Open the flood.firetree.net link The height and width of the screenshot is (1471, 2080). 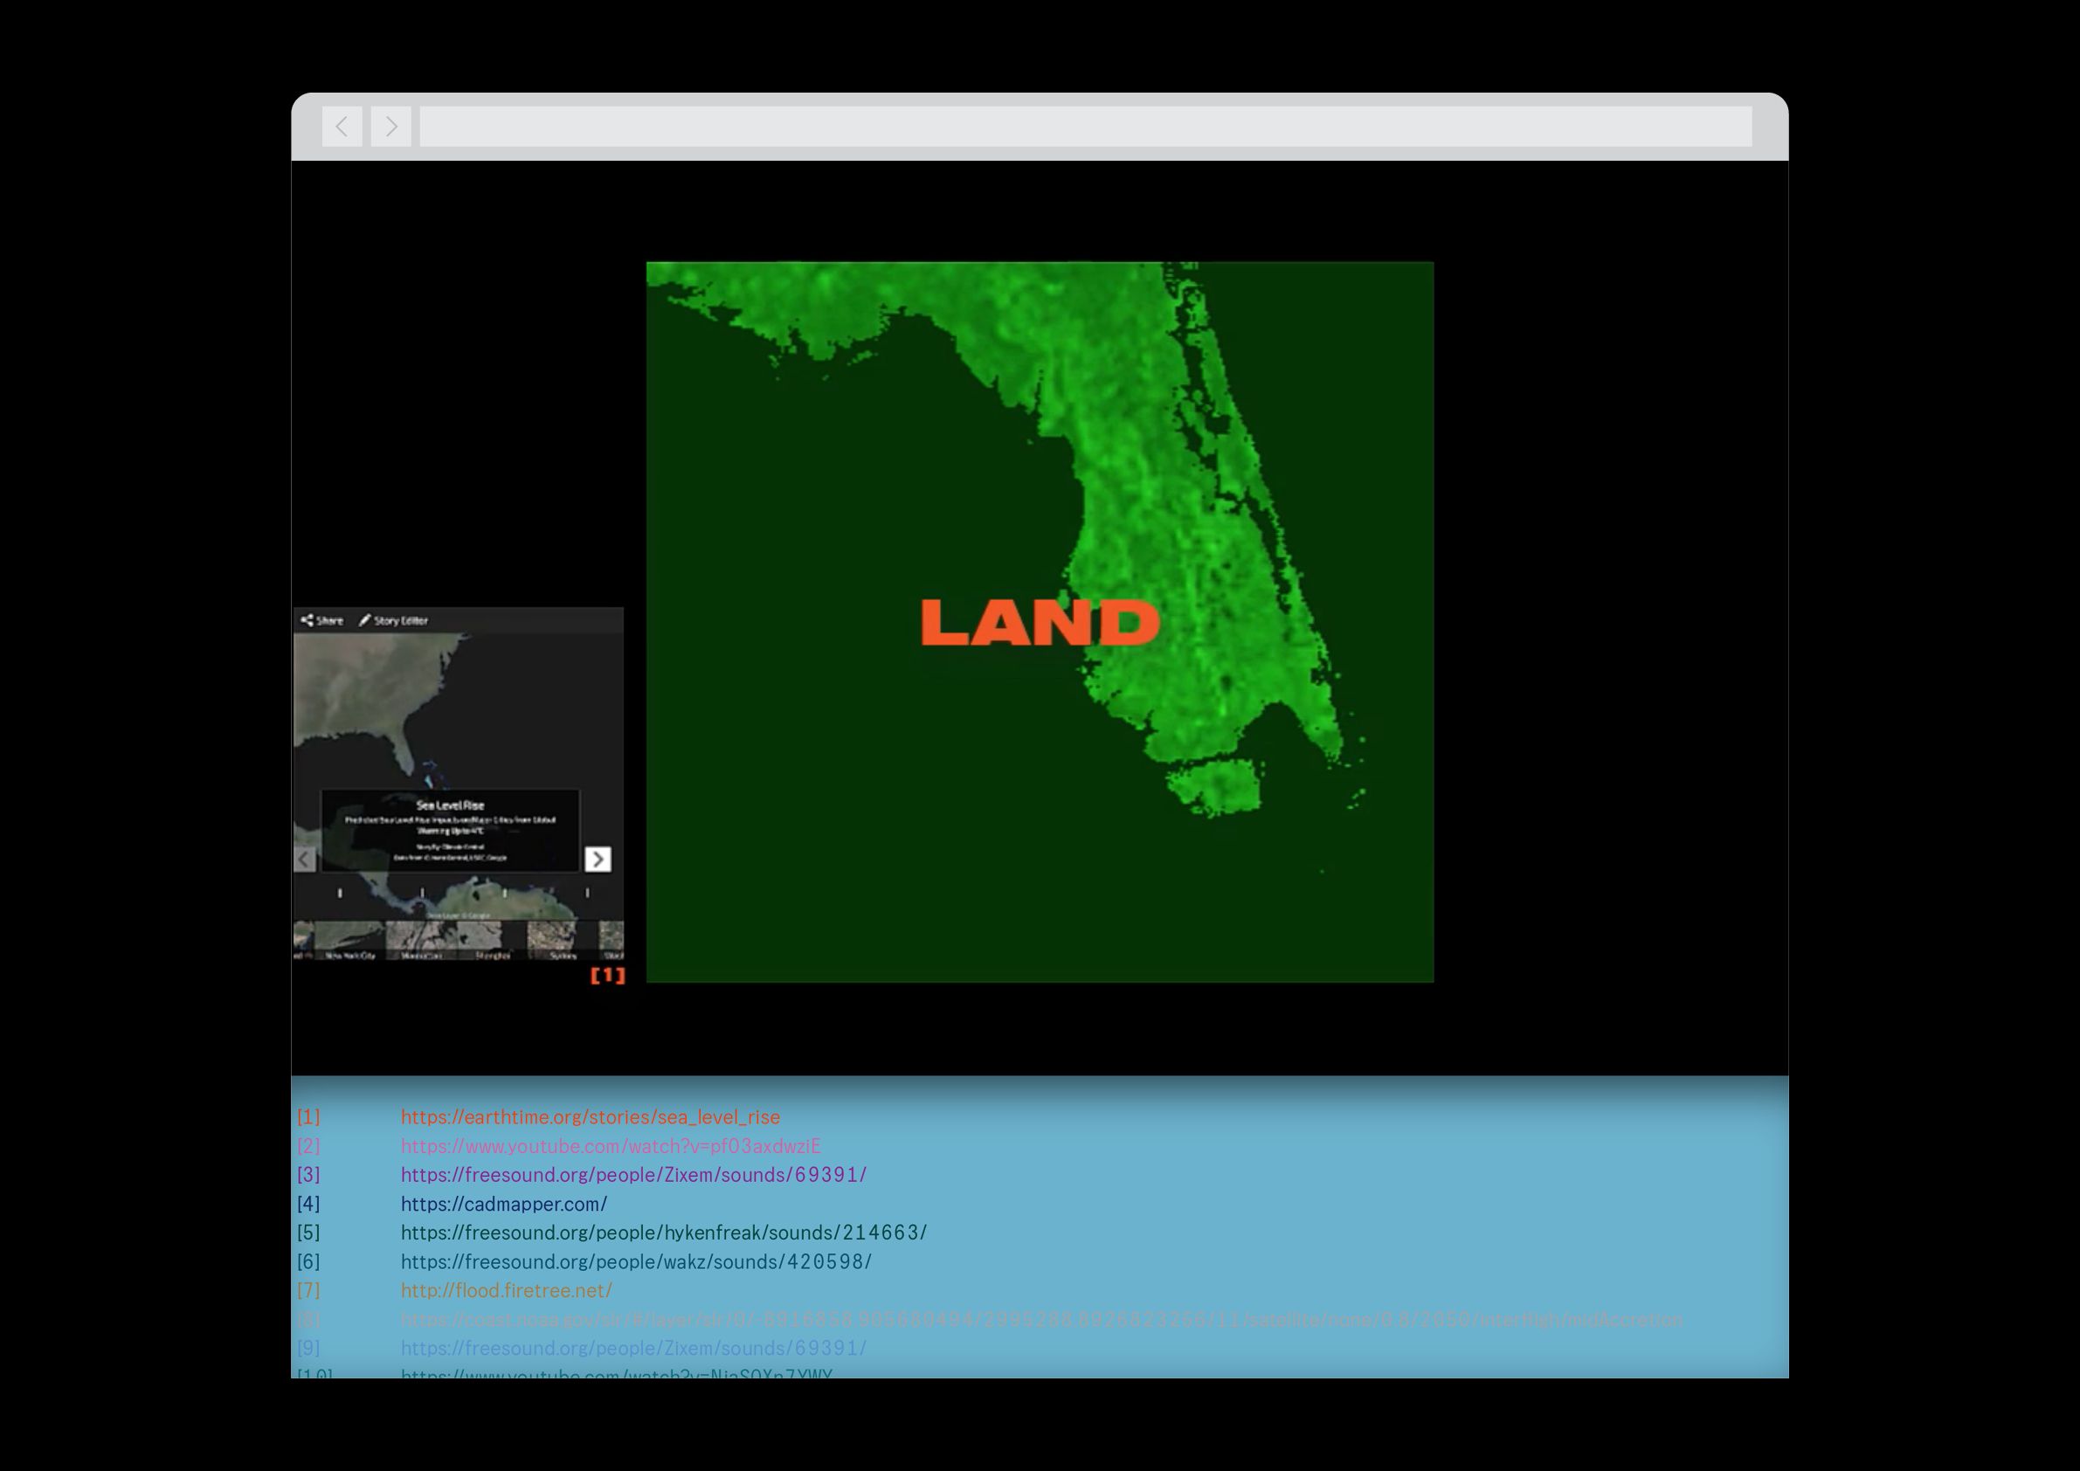(x=507, y=1290)
